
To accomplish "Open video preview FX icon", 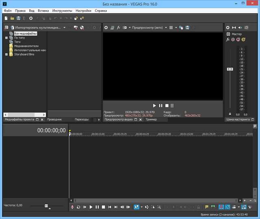I will 118,28.
